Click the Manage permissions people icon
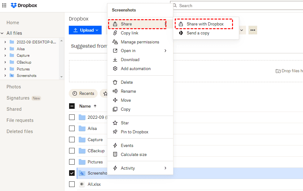 115,42
